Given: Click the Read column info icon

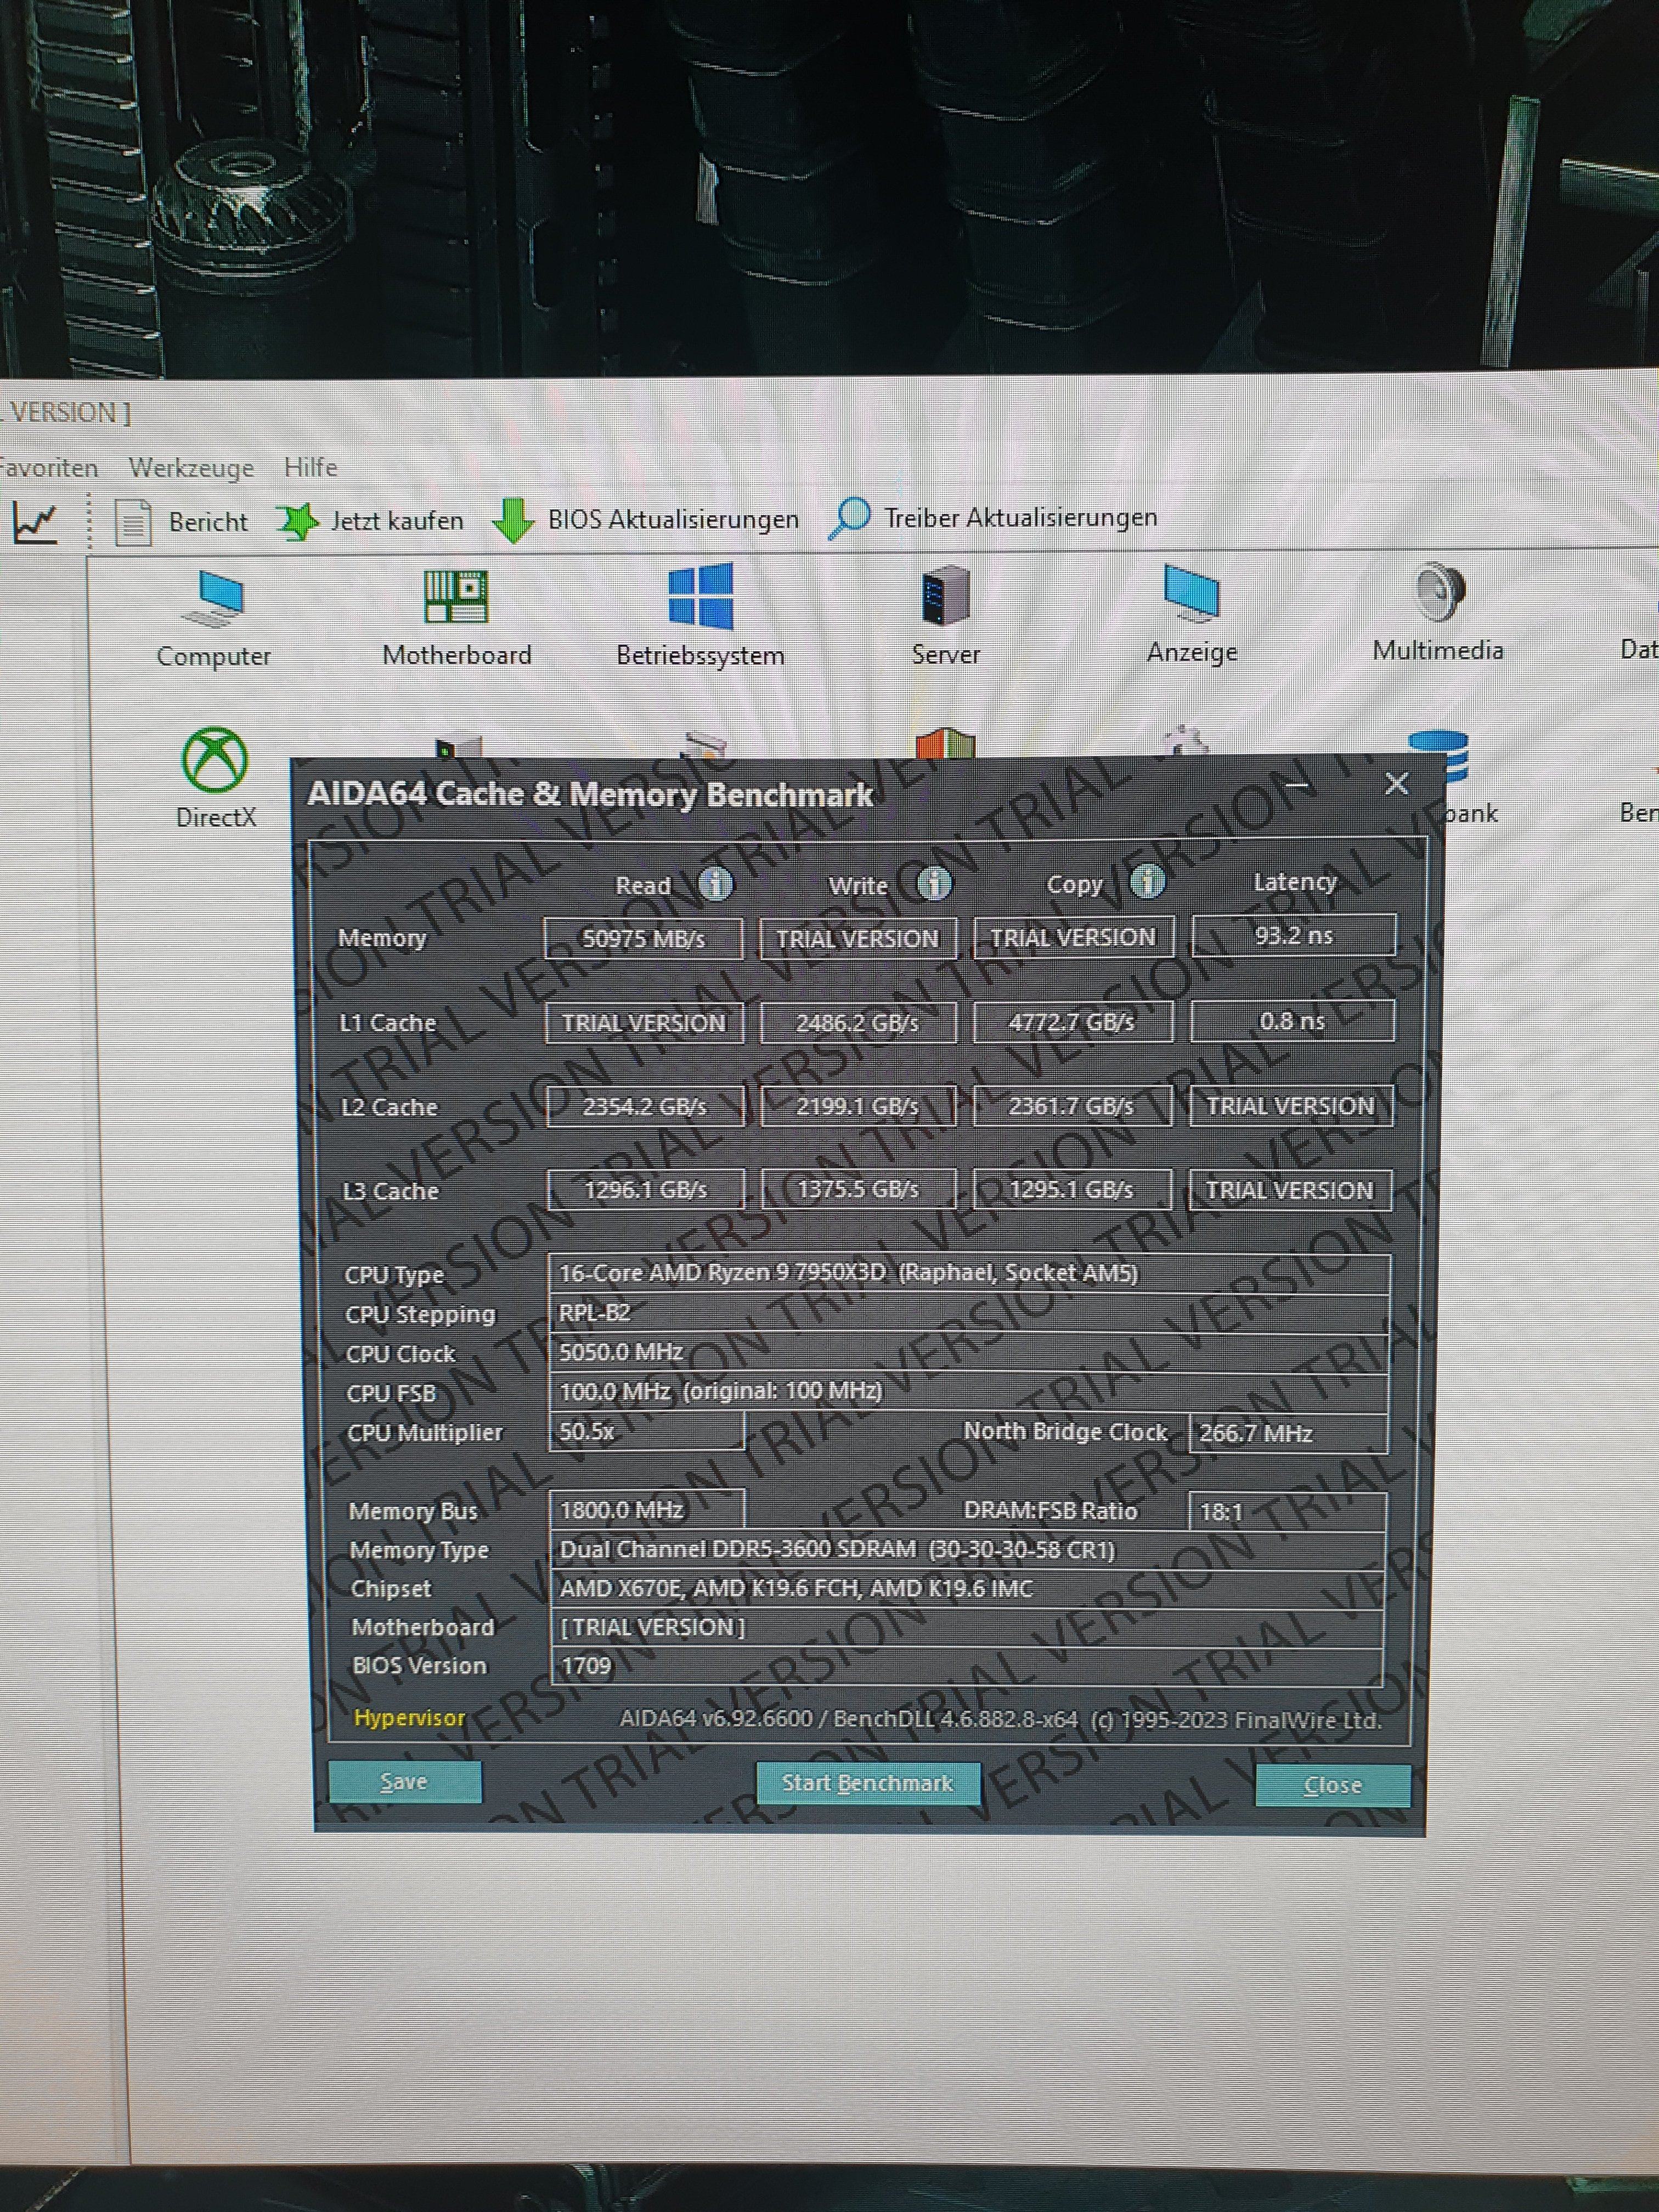Looking at the screenshot, I should 715,883.
